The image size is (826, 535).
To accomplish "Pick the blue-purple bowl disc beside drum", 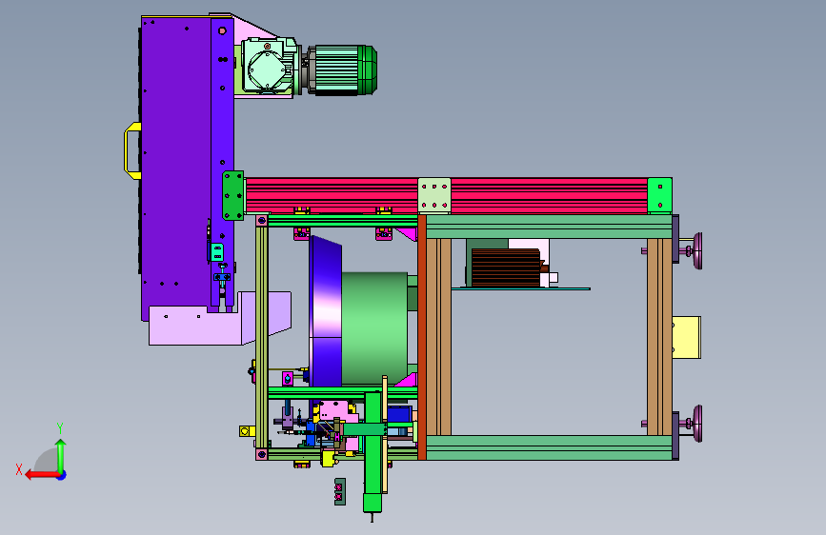I will tap(326, 311).
